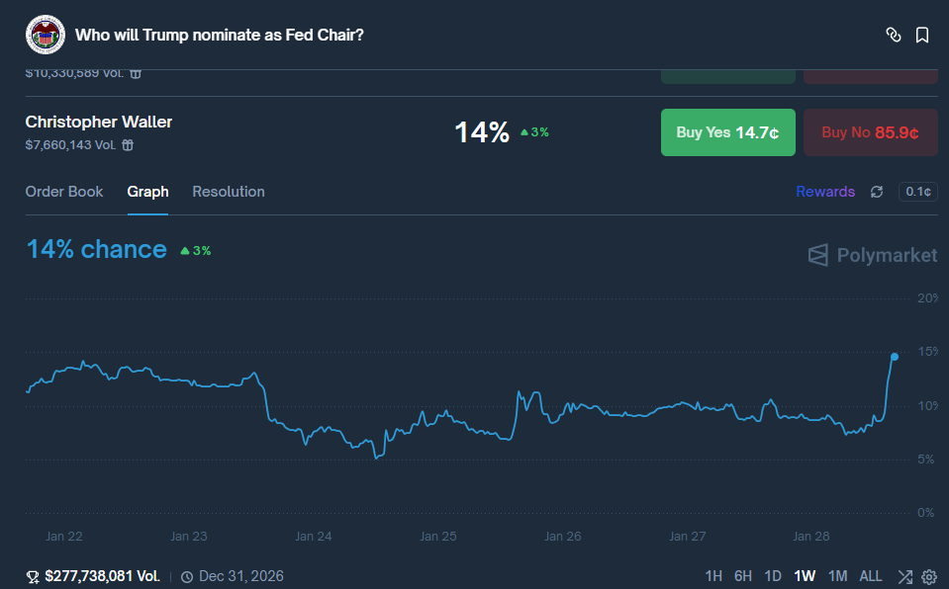This screenshot has height=589, width=949.
Task: Click the shuffle/compare arrows icon
Action: [904, 576]
